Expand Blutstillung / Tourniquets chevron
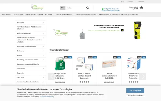Screen dimensions: 161x101 coord(43,60)
